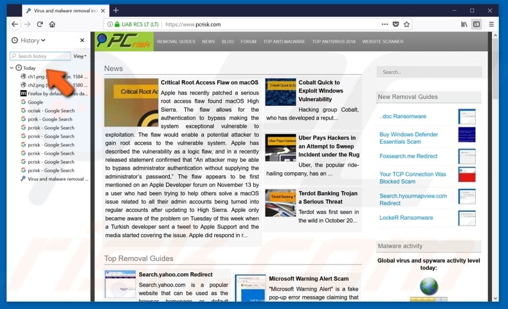Click the Terdot Banking Trojan thumbnail

(280, 203)
